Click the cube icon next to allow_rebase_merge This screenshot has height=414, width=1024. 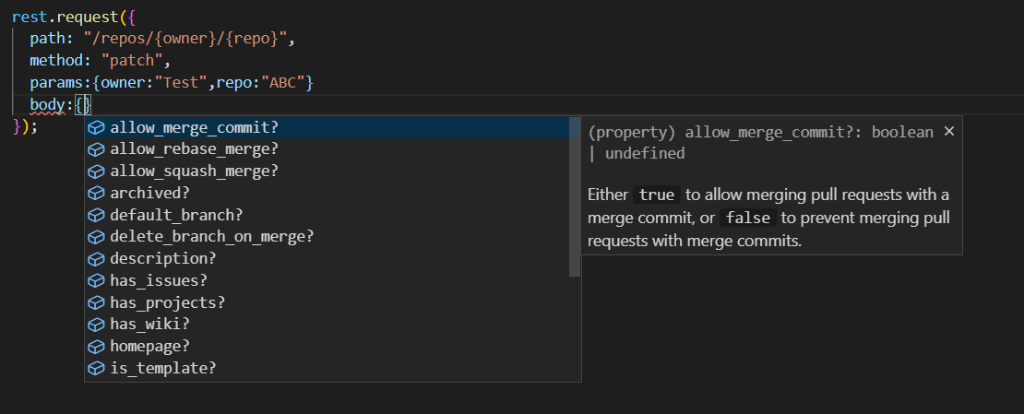(96, 149)
